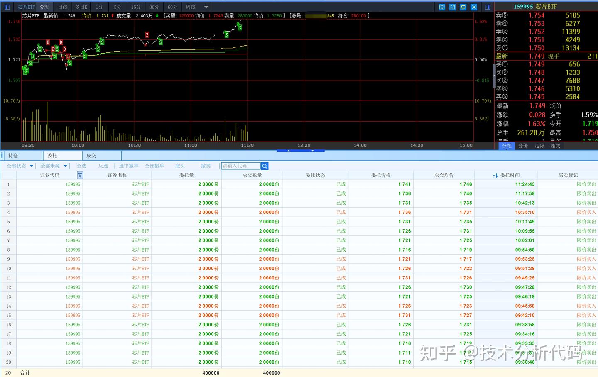Click the 反选 invert selection button

point(103,166)
